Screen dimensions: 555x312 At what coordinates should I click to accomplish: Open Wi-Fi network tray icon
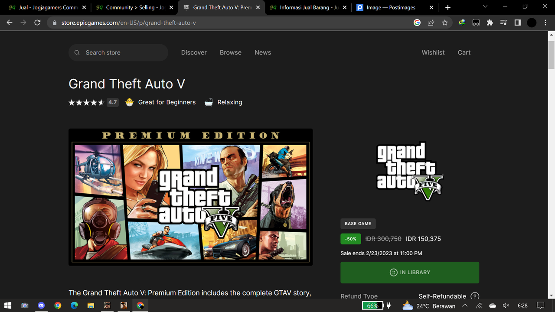[x=479, y=305]
